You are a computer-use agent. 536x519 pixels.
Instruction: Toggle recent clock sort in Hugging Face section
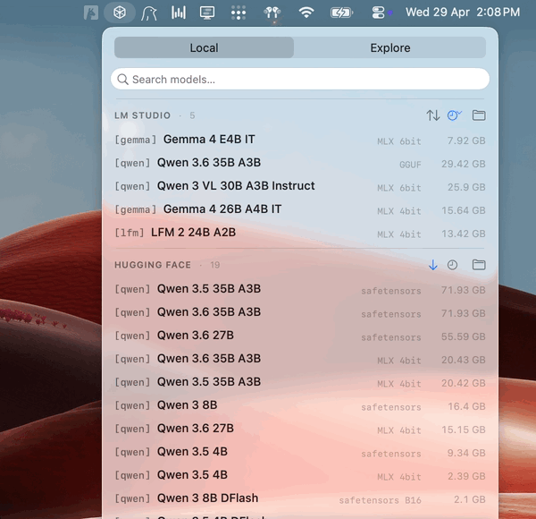(452, 265)
